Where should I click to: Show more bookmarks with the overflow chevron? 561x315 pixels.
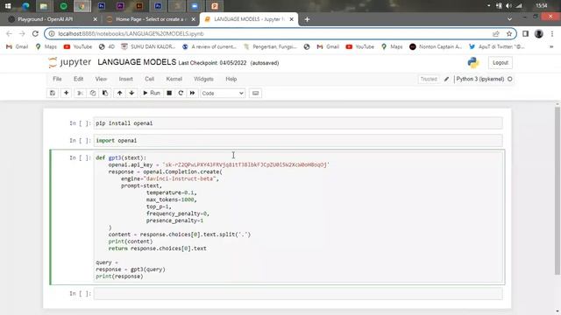551,46
